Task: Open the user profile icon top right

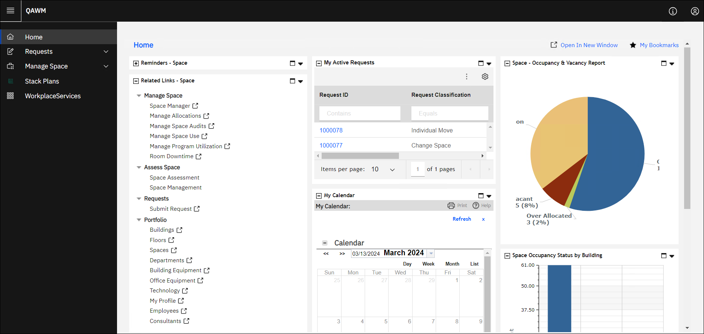Action: tap(694, 11)
